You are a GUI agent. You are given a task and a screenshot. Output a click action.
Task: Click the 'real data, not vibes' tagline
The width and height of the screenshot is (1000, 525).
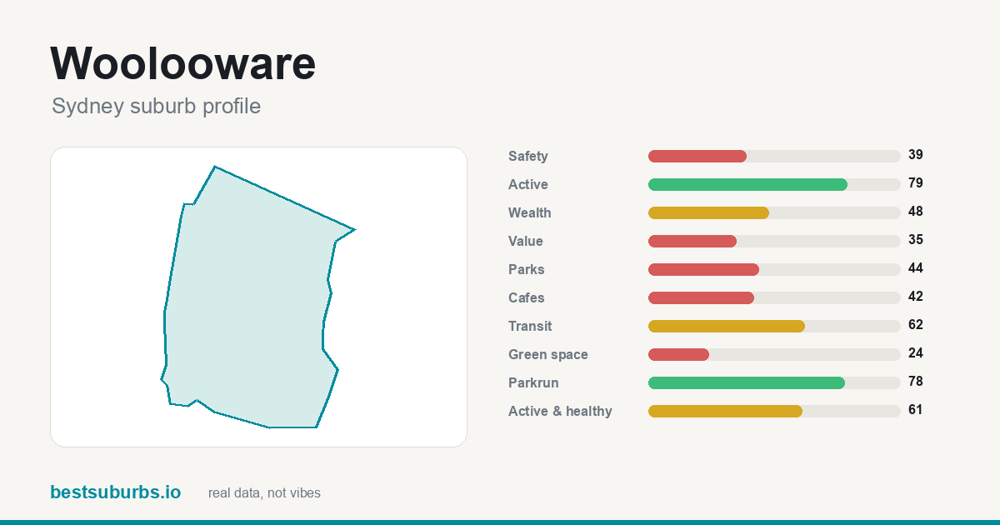(264, 493)
